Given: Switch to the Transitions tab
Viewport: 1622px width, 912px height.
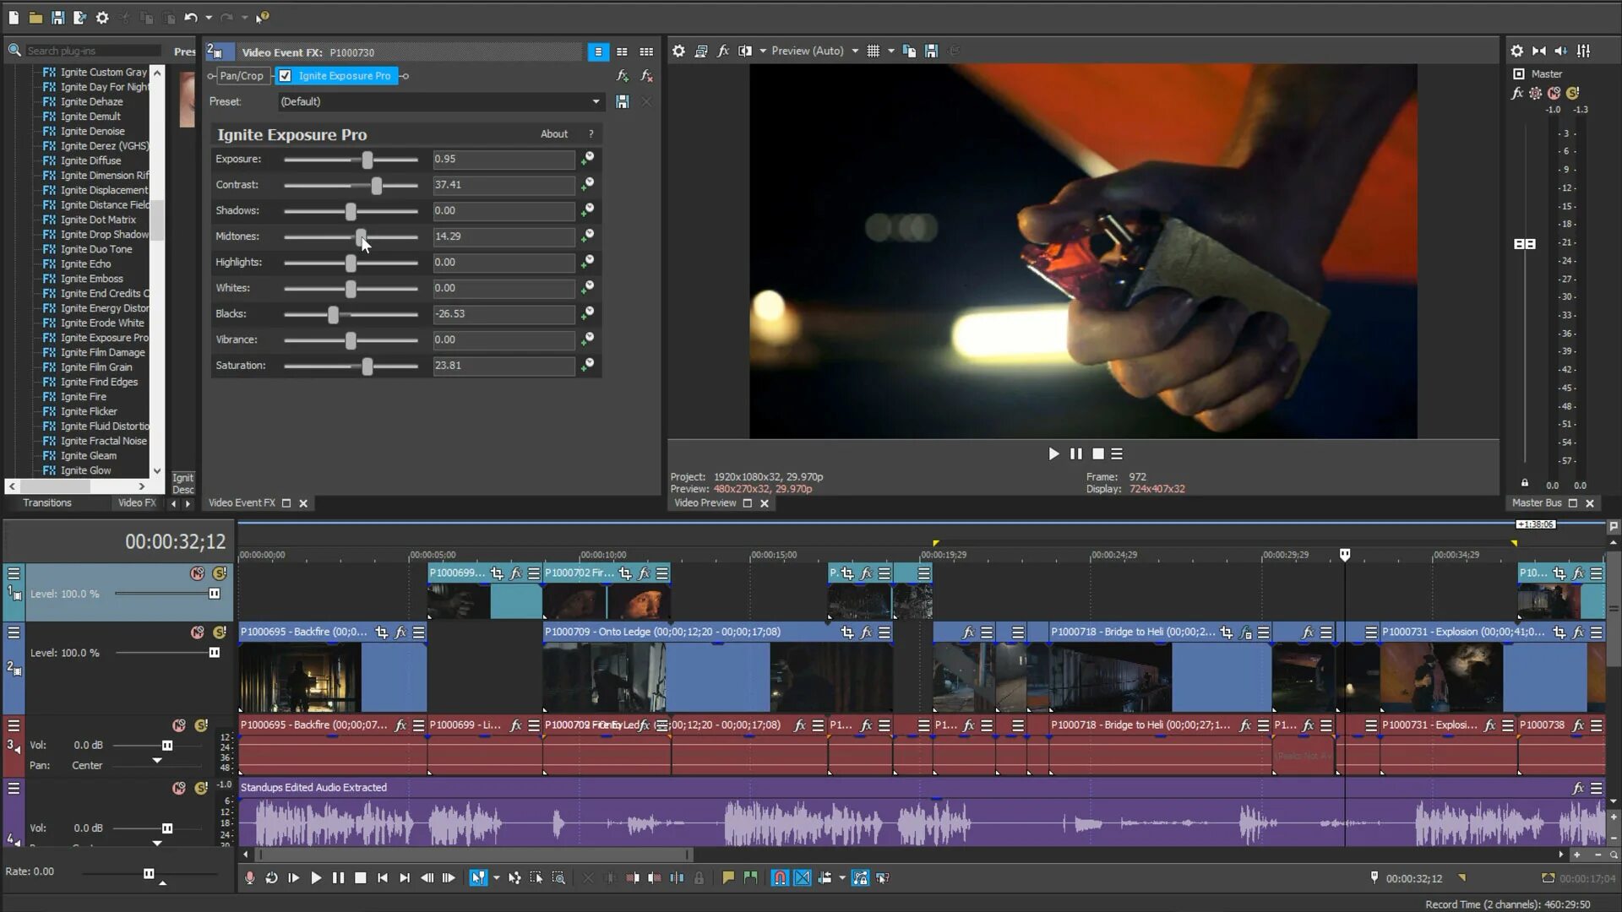Looking at the screenshot, I should click(x=47, y=502).
